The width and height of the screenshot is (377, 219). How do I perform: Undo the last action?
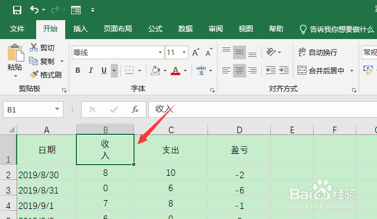tap(34, 10)
